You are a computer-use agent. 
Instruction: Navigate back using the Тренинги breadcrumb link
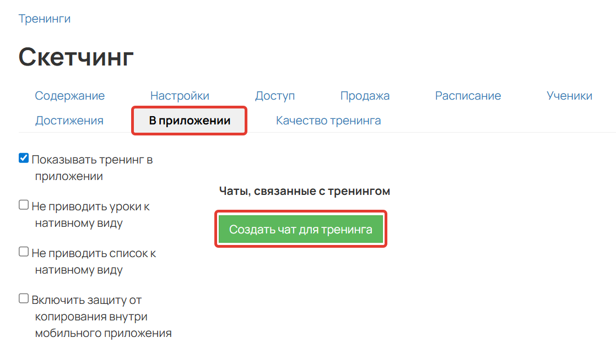click(44, 18)
